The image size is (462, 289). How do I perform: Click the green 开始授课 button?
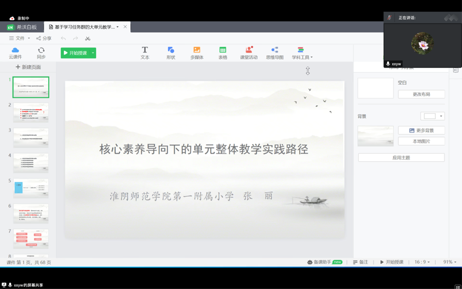75,53
